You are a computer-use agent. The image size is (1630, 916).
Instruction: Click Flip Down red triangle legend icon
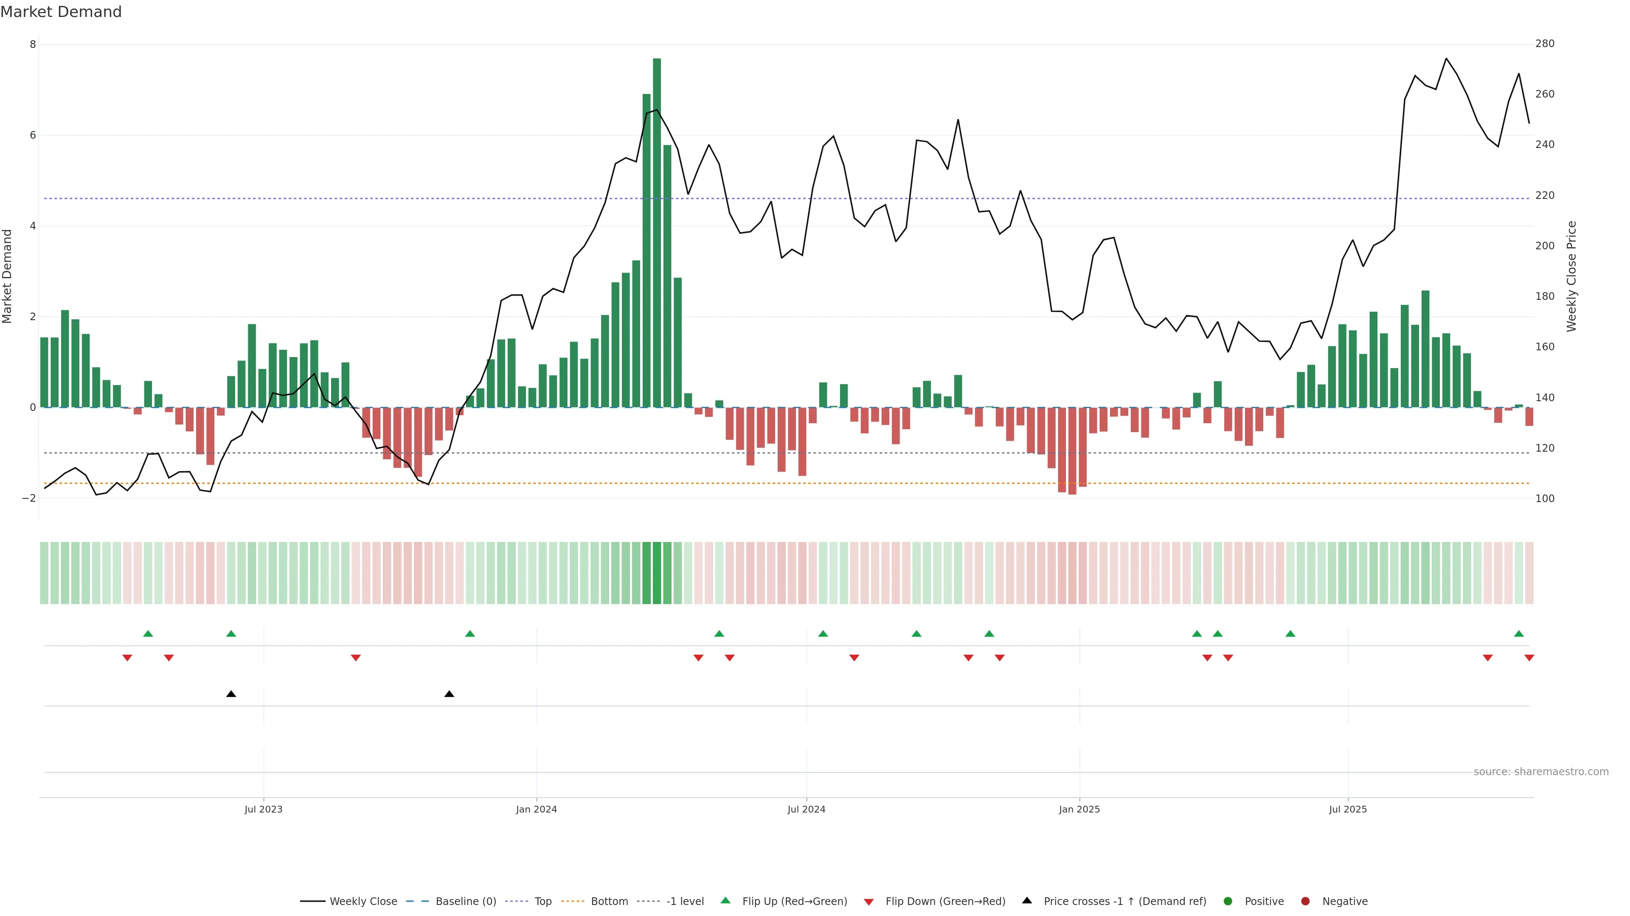[x=869, y=902]
